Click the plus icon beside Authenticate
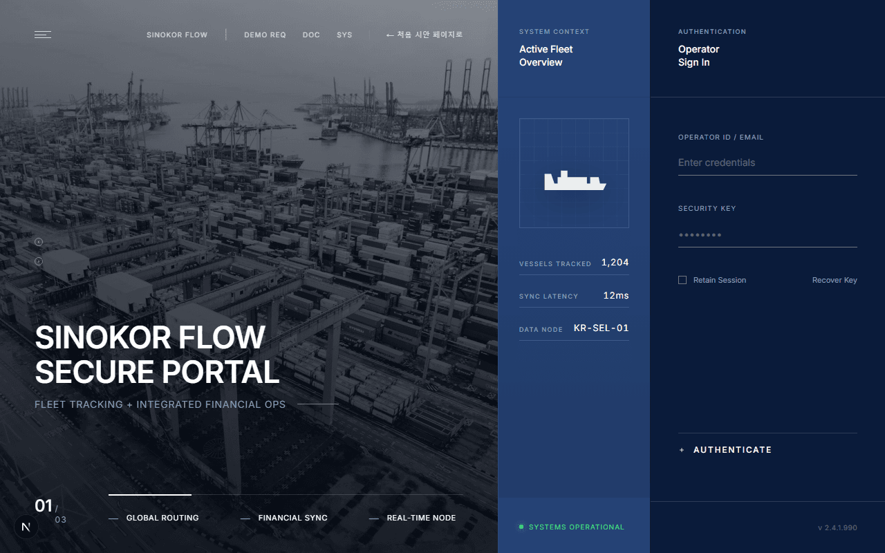This screenshot has width=885, height=553. coord(682,450)
